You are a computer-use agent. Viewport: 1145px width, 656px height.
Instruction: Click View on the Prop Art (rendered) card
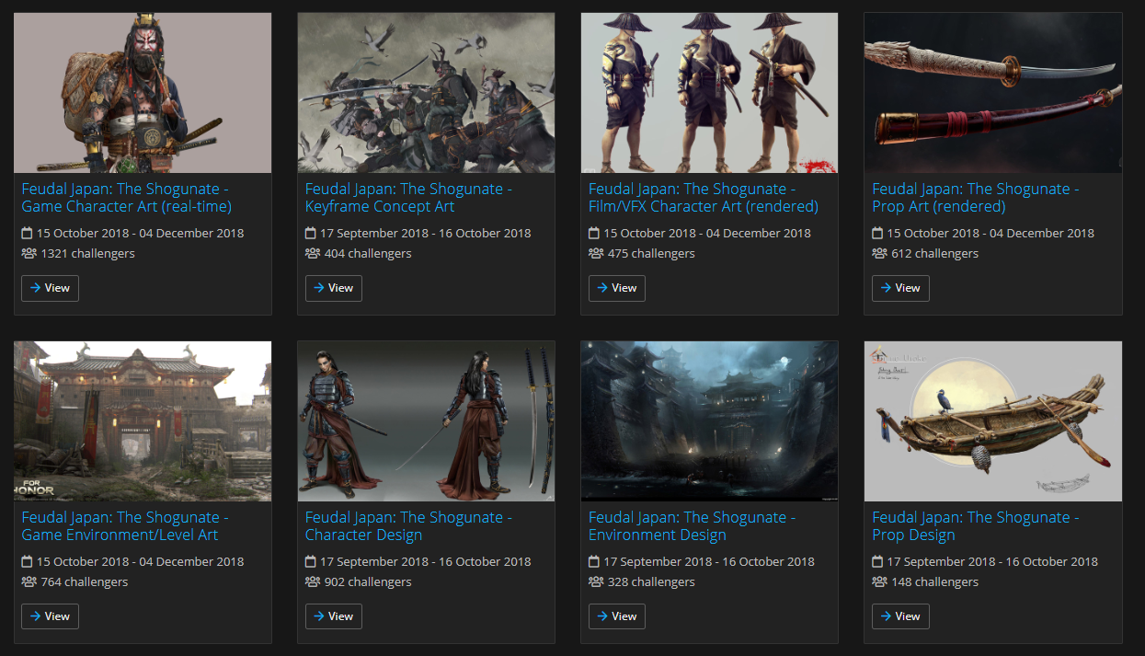pyautogui.click(x=900, y=288)
